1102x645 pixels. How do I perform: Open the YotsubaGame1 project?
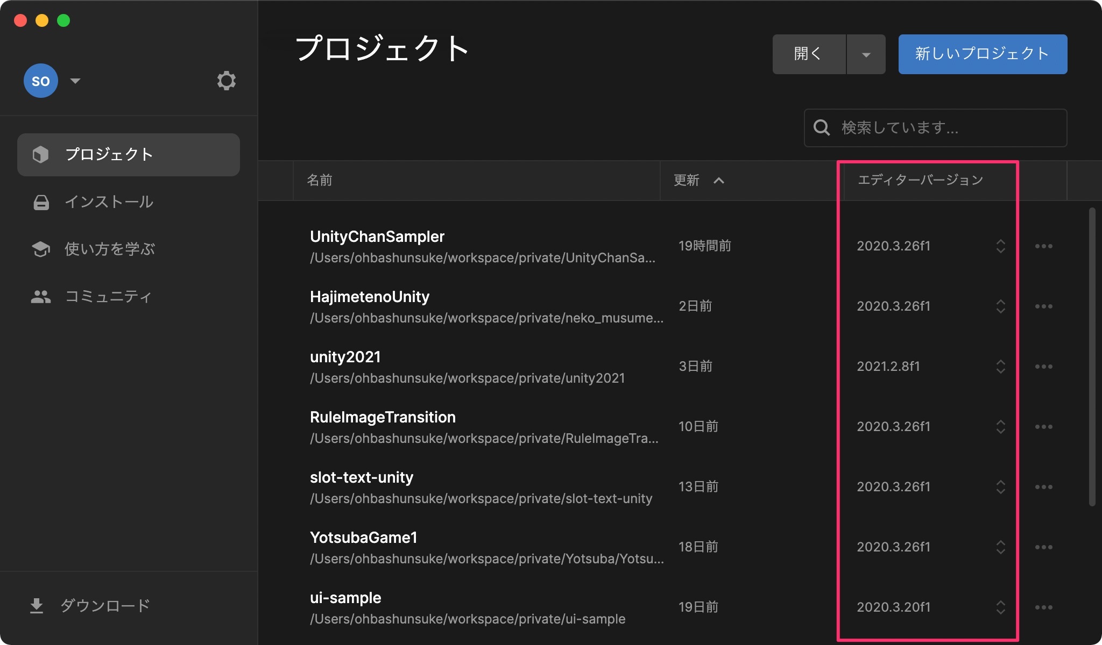364,537
